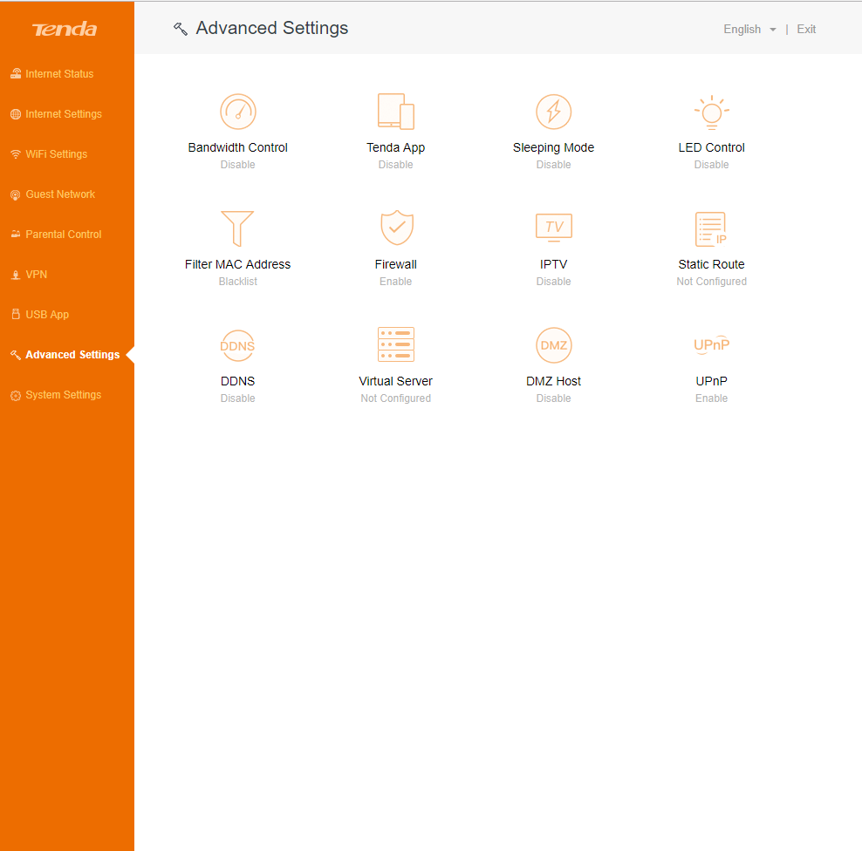This screenshot has height=851, width=862.
Task: Click Disable status under Bandwidth Control
Action: 237,164
